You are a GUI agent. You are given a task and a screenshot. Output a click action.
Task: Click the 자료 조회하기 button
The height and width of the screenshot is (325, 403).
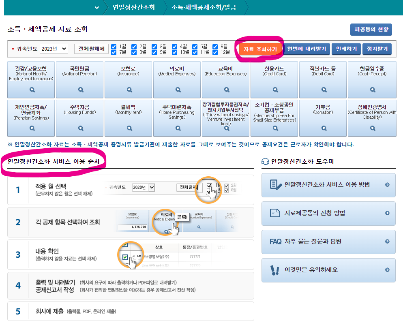tap(260, 49)
